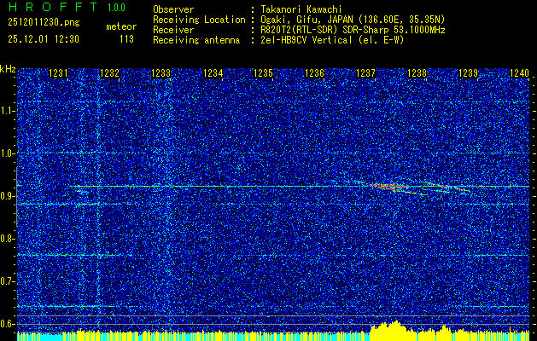Click the meteor count 113
Viewport: 537px width, 341px height.
tap(126, 39)
